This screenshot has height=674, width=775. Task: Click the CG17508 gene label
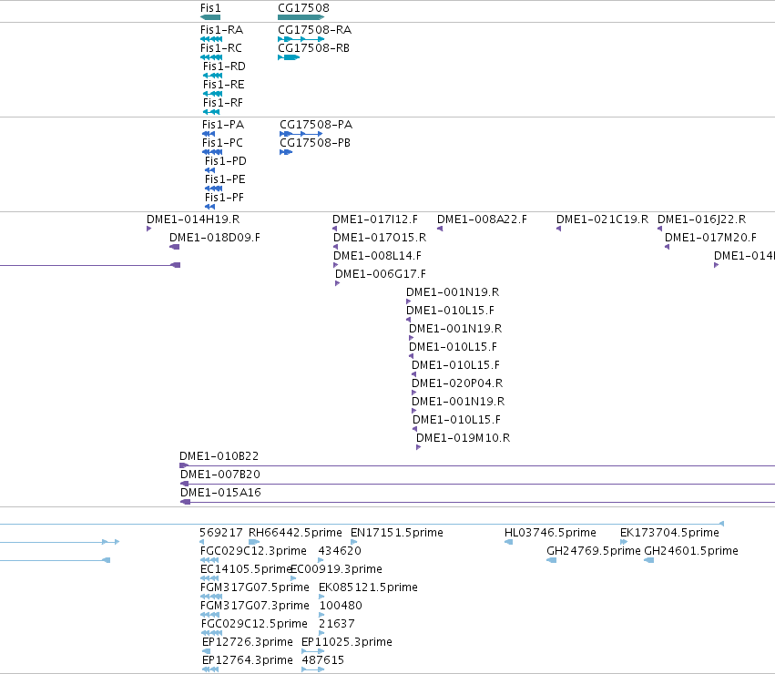click(303, 8)
